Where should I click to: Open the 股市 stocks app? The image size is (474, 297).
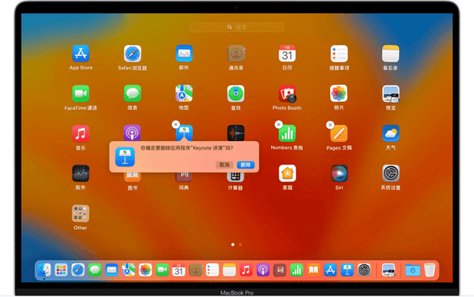click(x=80, y=173)
